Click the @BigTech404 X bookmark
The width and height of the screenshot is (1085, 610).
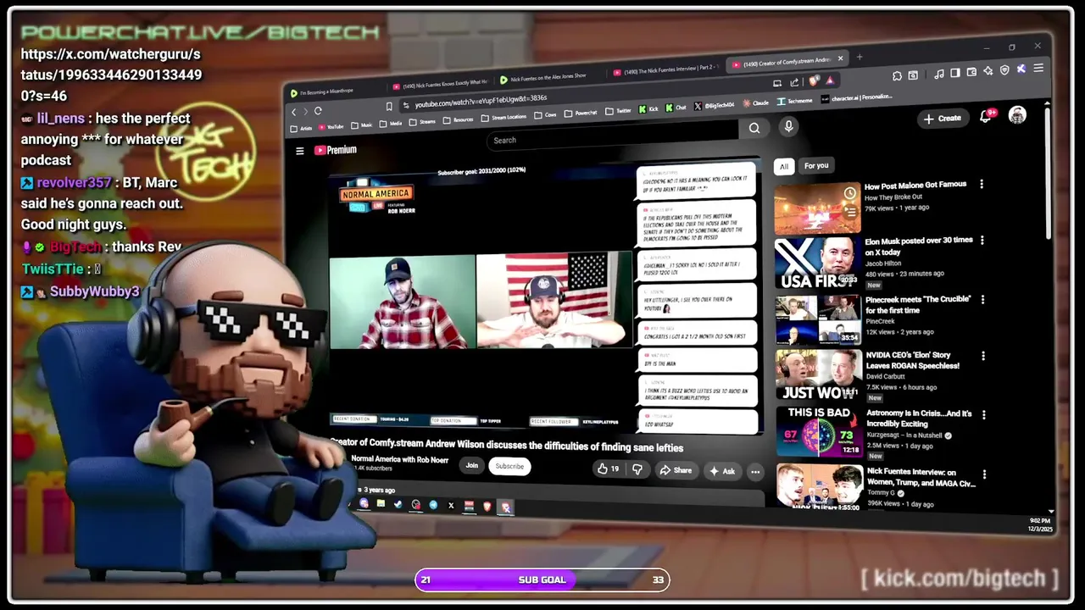coord(715,105)
